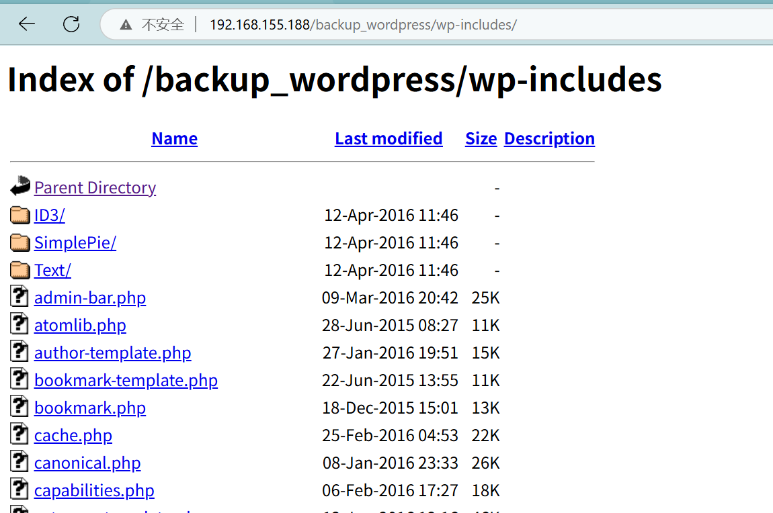The height and width of the screenshot is (513, 773).
Task: Open canonical.php file link
Action: click(87, 463)
